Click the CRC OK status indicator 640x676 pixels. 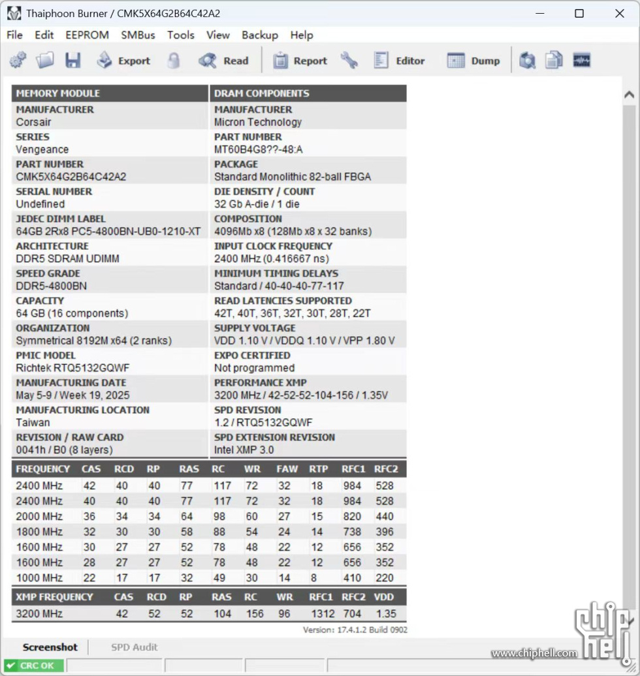34,665
